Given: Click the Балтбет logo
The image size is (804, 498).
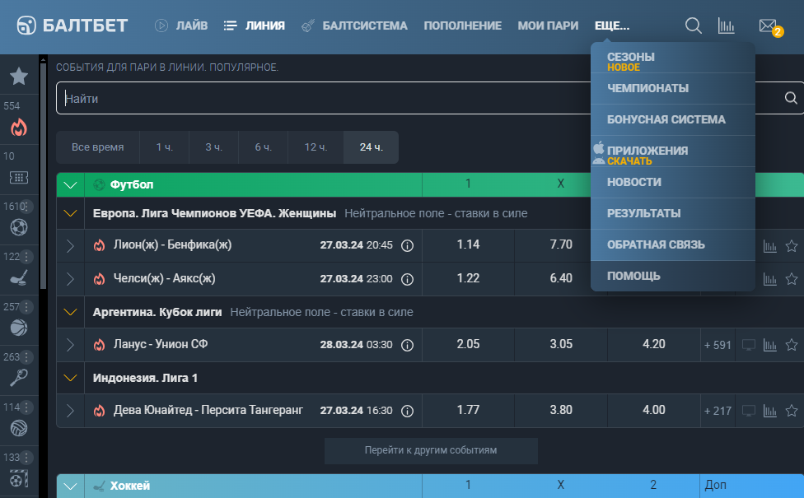Looking at the screenshot, I should (x=72, y=25).
